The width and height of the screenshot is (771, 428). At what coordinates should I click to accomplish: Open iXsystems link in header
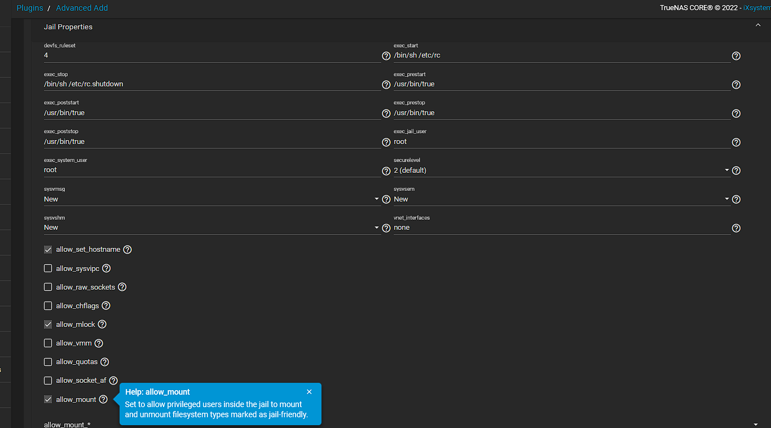click(757, 8)
